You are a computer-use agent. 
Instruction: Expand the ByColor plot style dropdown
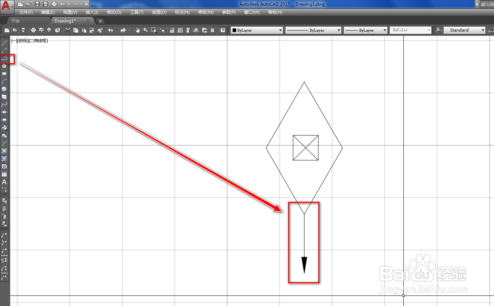[429, 30]
